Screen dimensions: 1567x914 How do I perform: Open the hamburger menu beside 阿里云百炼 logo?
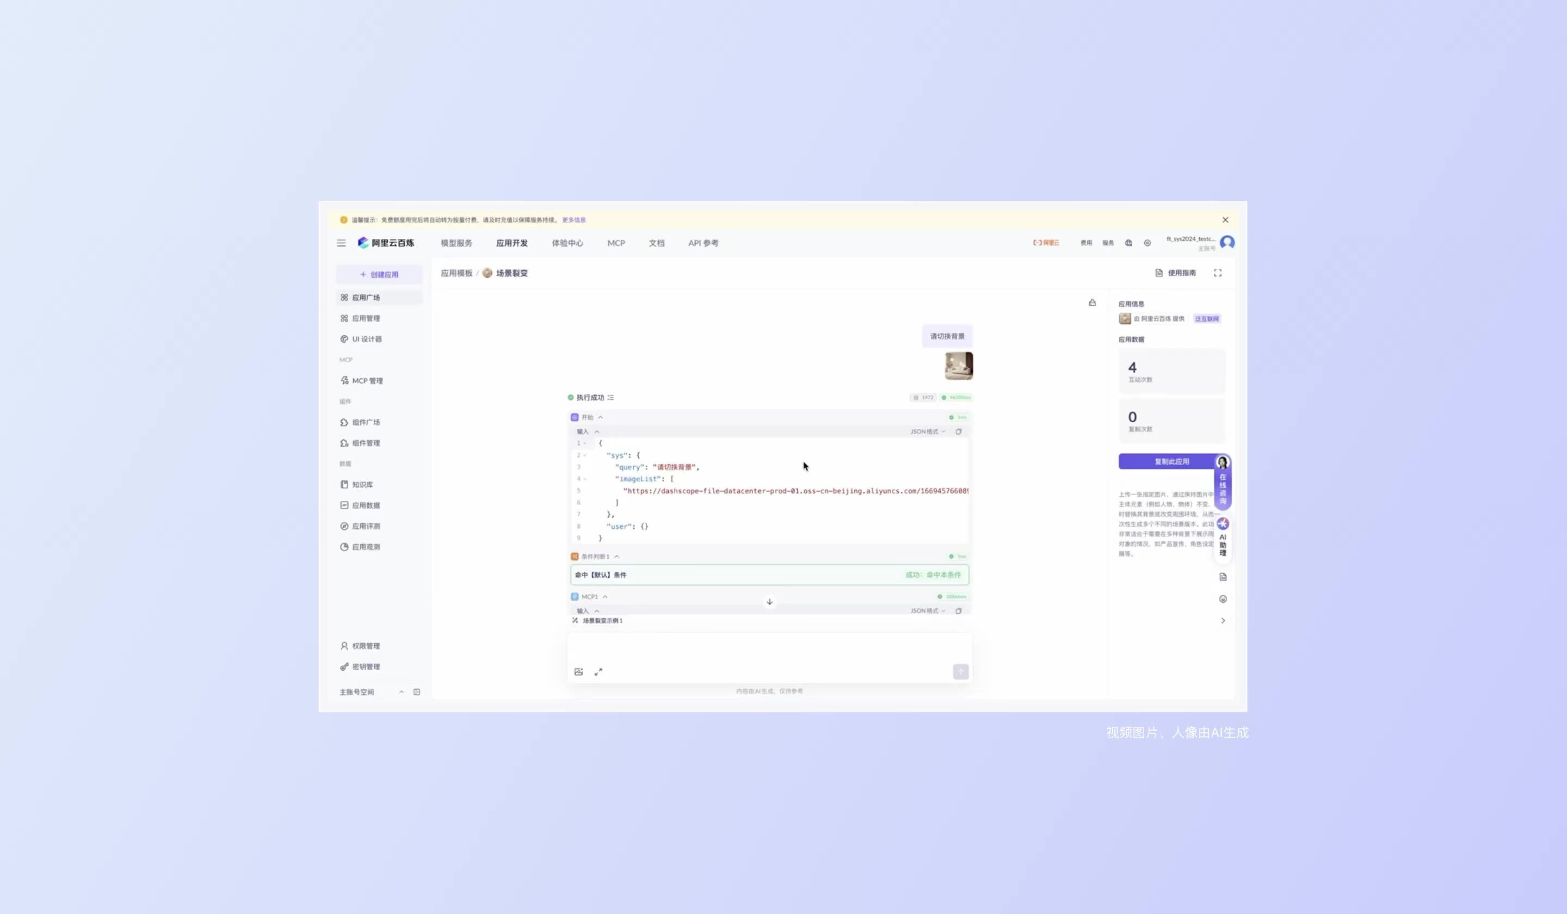tap(341, 243)
